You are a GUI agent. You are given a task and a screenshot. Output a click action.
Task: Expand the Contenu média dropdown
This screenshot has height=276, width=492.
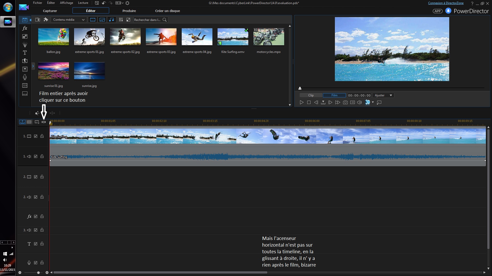(x=69, y=20)
